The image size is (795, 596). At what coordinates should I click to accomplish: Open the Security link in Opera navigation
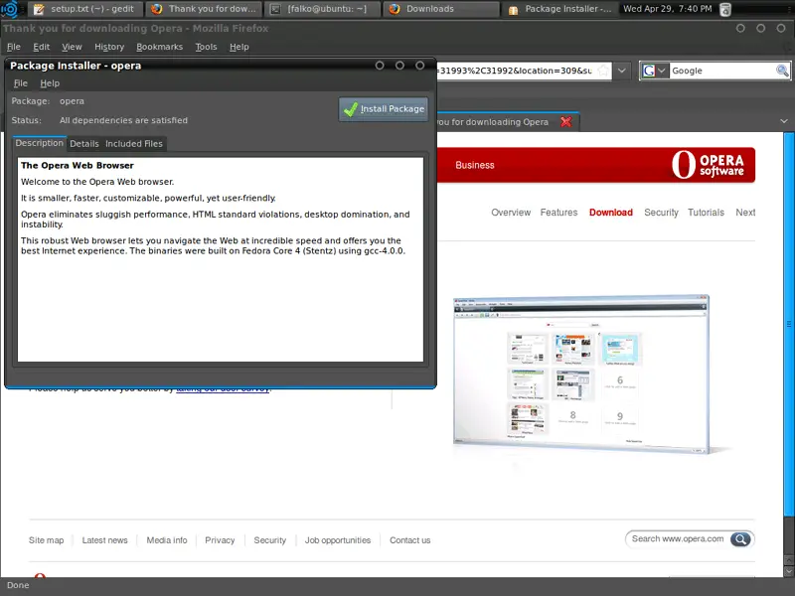pos(661,213)
